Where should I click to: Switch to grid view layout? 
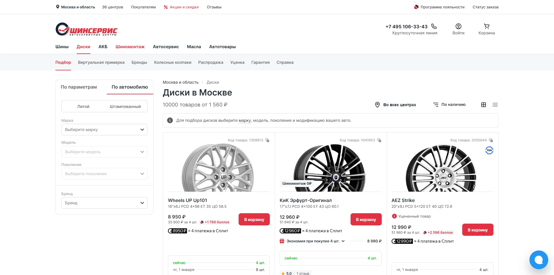pyautogui.click(x=484, y=105)
